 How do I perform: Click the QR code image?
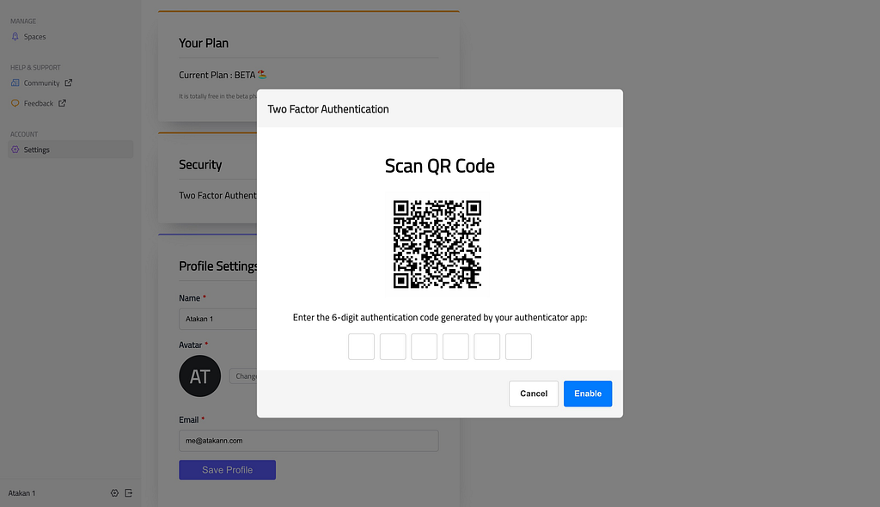(x=437, y=244)
